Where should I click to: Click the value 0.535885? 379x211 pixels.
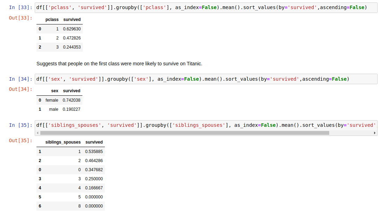tap(94, 152)
